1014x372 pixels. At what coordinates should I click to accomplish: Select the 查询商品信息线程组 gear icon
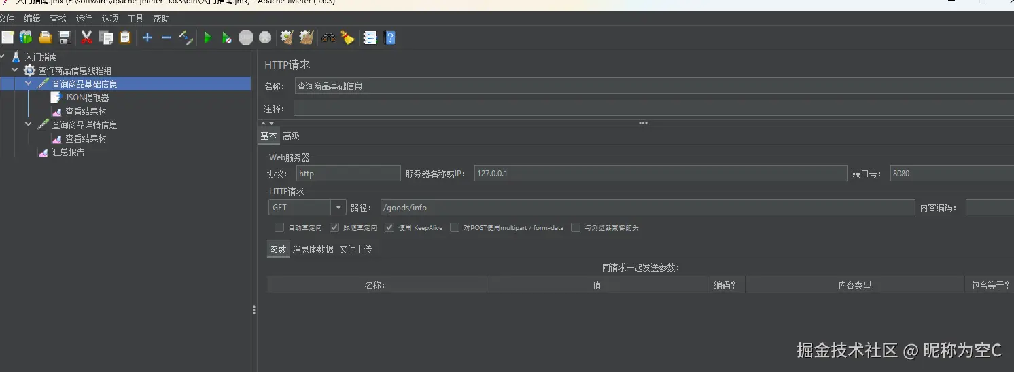(29, 71)
